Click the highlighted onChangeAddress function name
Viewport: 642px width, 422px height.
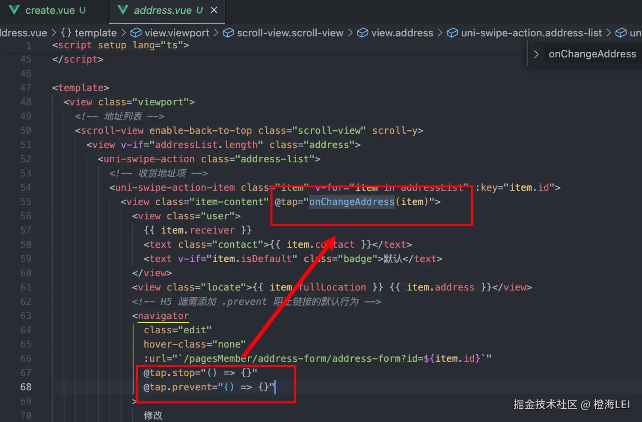tap(351, 202)
